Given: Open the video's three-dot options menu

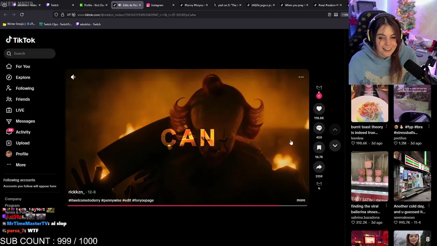Looking at the screenshot, I should (x=301, y=77).
